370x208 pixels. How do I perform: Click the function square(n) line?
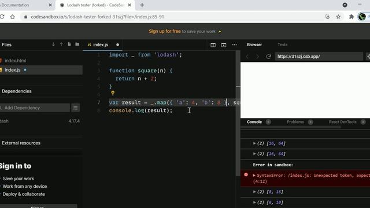tap(140, 70)
